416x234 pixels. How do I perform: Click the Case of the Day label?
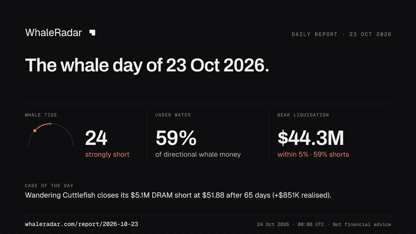click(49, 186)
